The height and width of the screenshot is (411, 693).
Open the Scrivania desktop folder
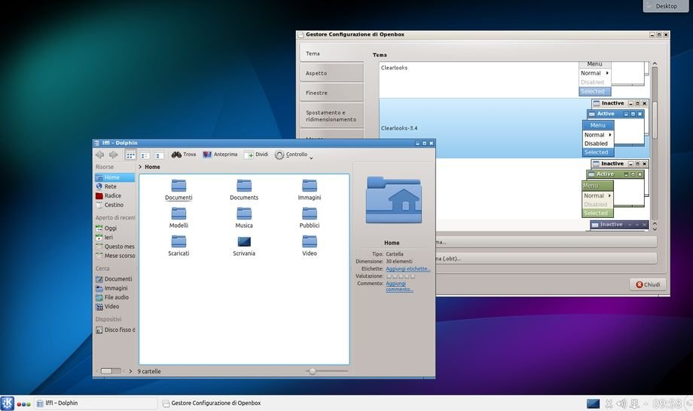[x=243, y=242]
